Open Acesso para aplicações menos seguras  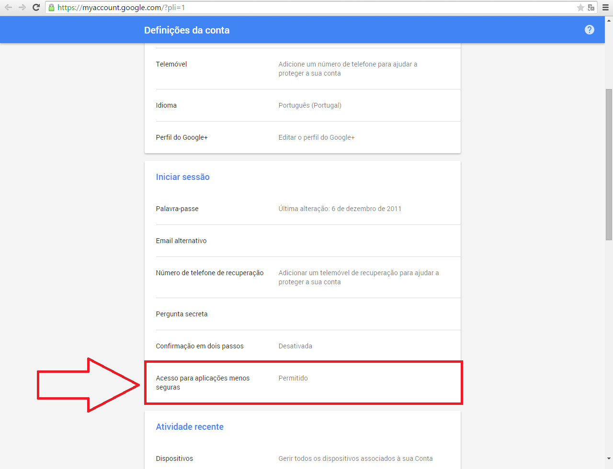point(303,382)
